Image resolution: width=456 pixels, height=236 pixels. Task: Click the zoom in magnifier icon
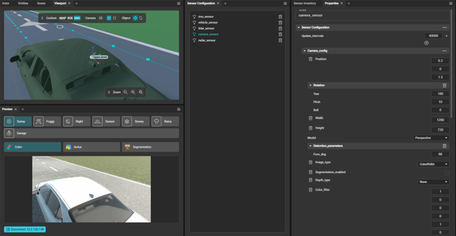tap(133, 92)
